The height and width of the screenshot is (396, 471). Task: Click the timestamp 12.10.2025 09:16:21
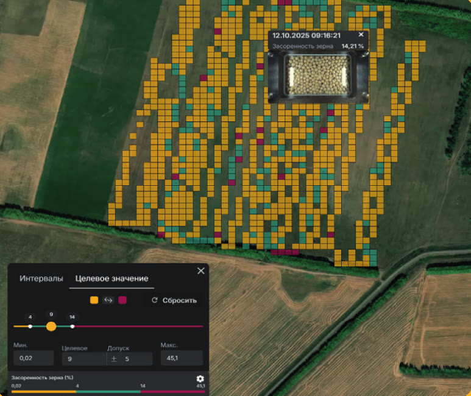[306, 35]
